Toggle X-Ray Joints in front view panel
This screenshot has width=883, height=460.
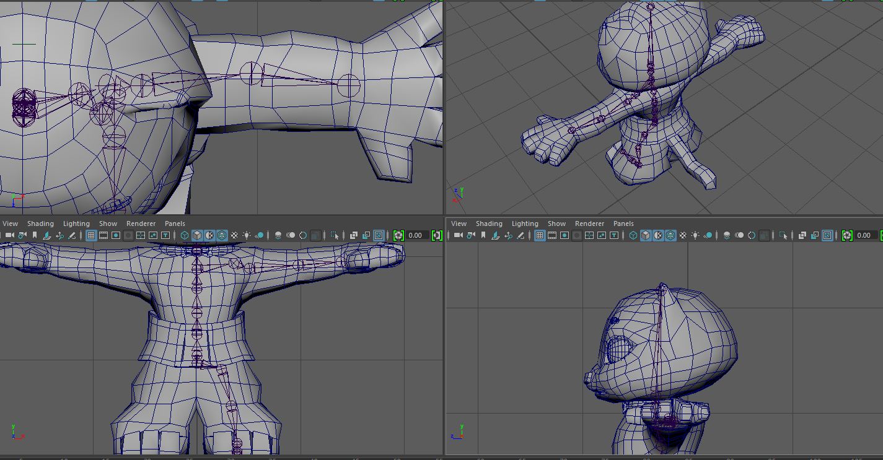pyautogui.click(x=379, y=235)
